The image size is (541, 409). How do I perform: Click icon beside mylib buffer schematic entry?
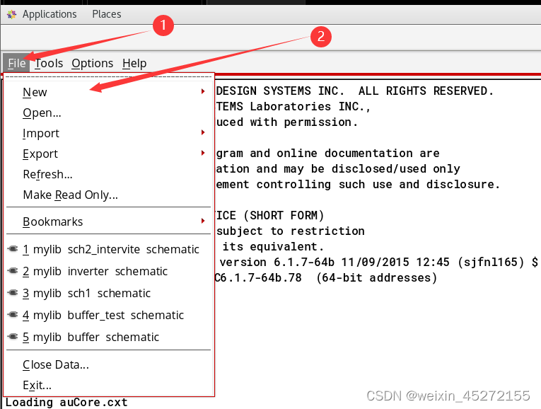coord(13,338)
